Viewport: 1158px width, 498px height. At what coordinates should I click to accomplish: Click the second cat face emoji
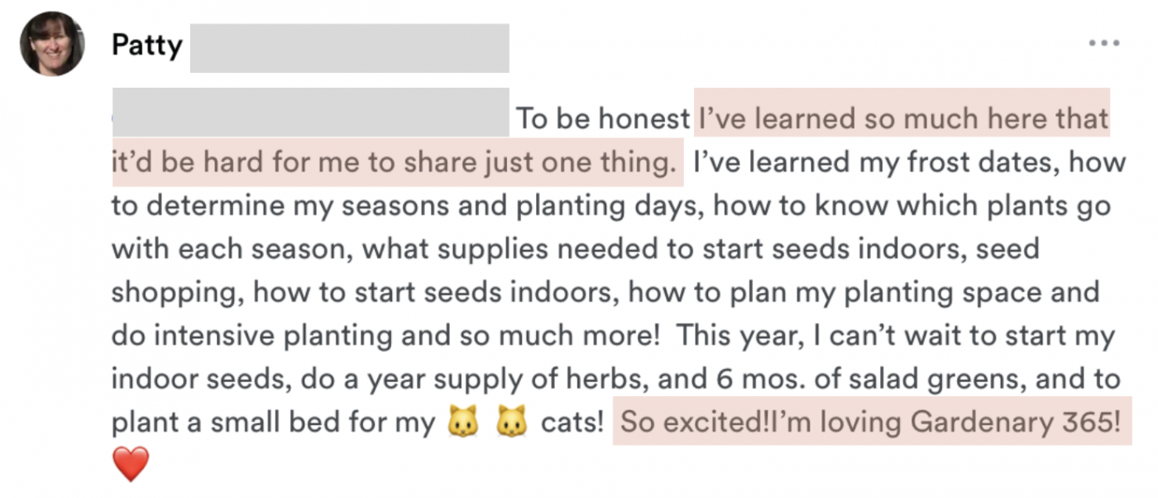point(512,423)
